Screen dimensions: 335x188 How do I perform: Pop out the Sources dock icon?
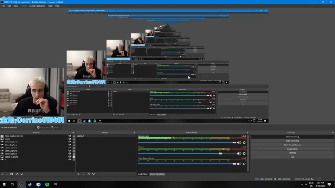[73, 132]
